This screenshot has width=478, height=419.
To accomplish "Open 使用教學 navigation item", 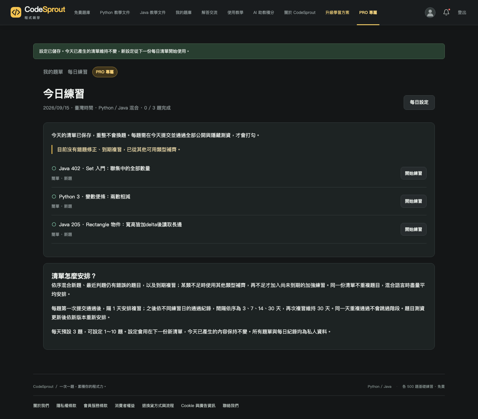I will [x=235, y=13].
